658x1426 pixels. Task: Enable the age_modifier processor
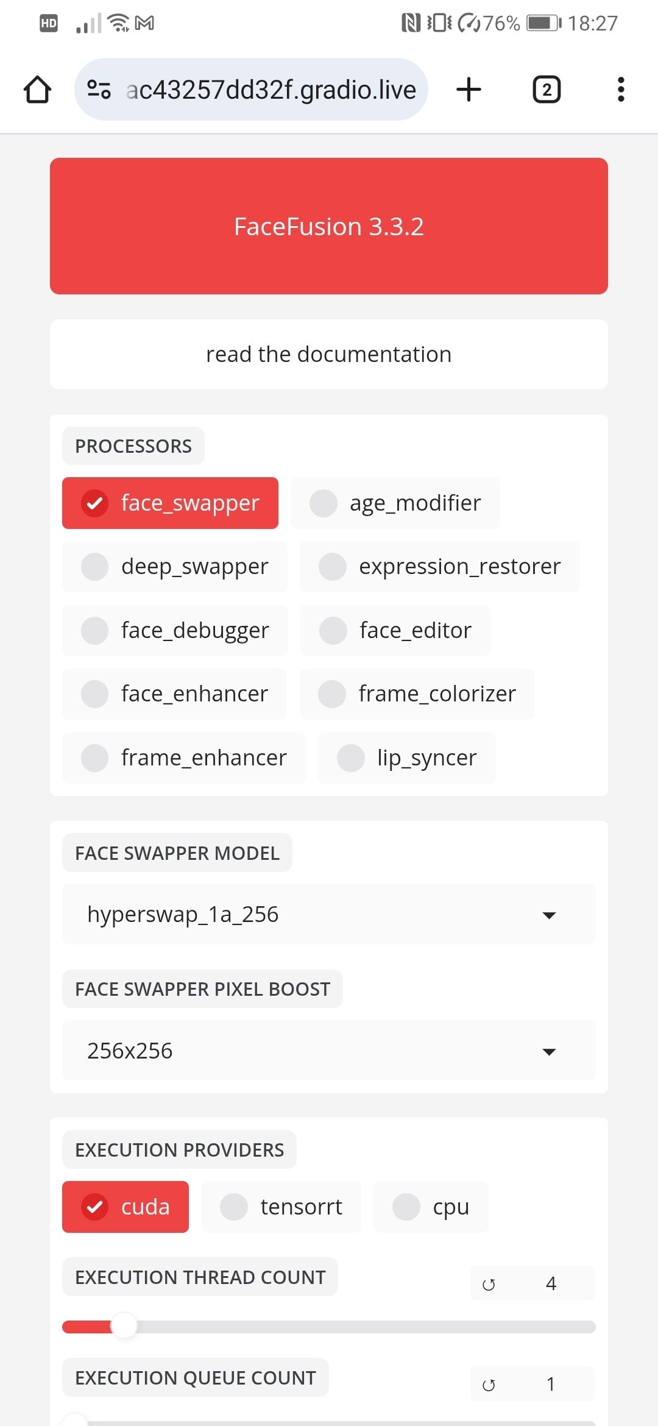(395, 503)
